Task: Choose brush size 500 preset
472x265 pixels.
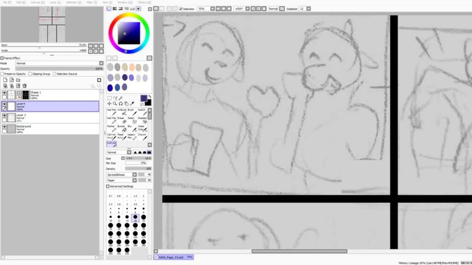Action: [x=127, y=250]
